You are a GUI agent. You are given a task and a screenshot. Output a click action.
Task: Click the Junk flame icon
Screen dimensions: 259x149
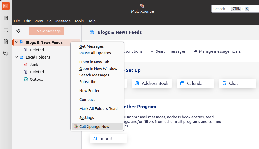[26, 64]
